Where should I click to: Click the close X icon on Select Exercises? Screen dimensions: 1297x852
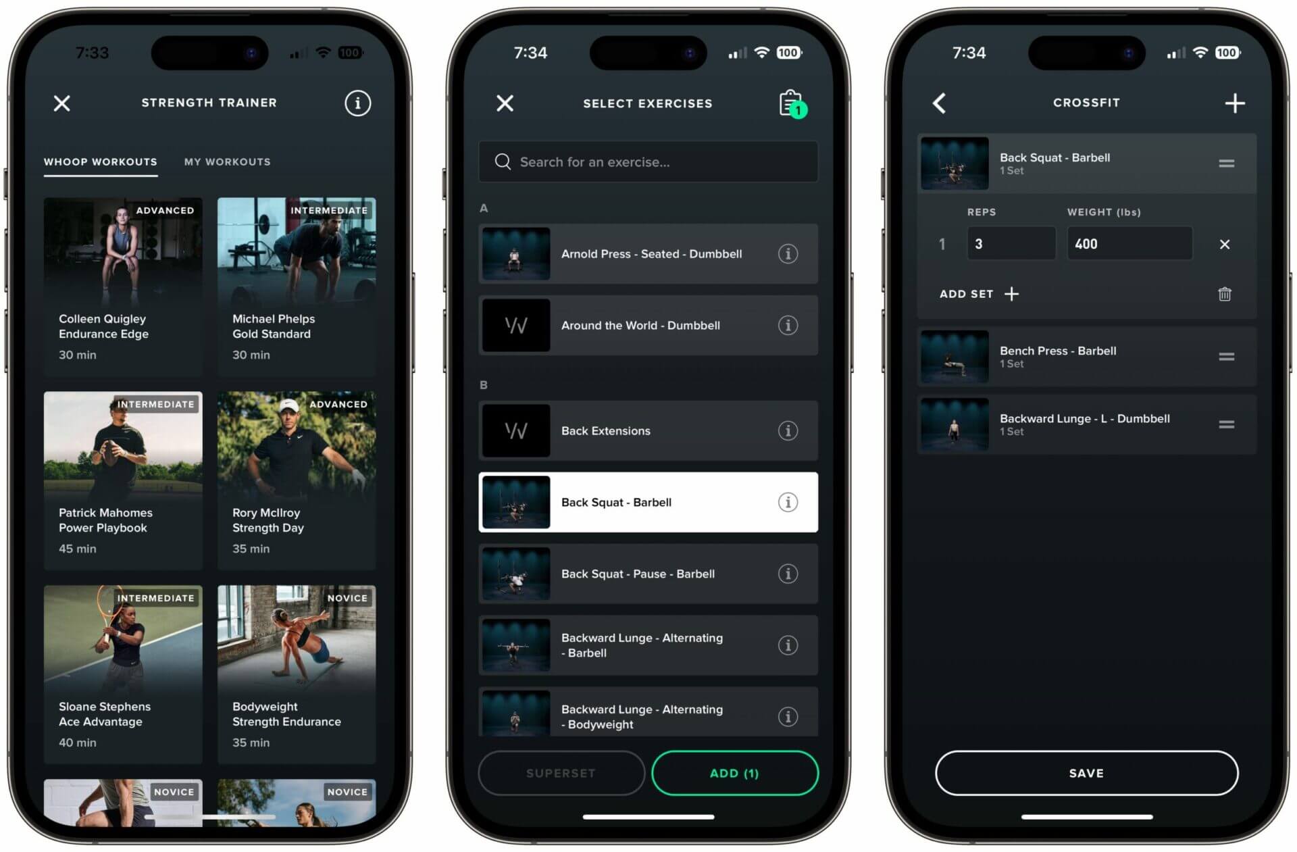tap(503, 103)
